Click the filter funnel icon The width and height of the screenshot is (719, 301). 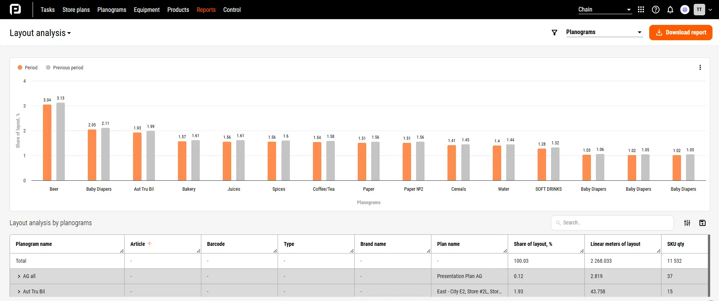554,33
